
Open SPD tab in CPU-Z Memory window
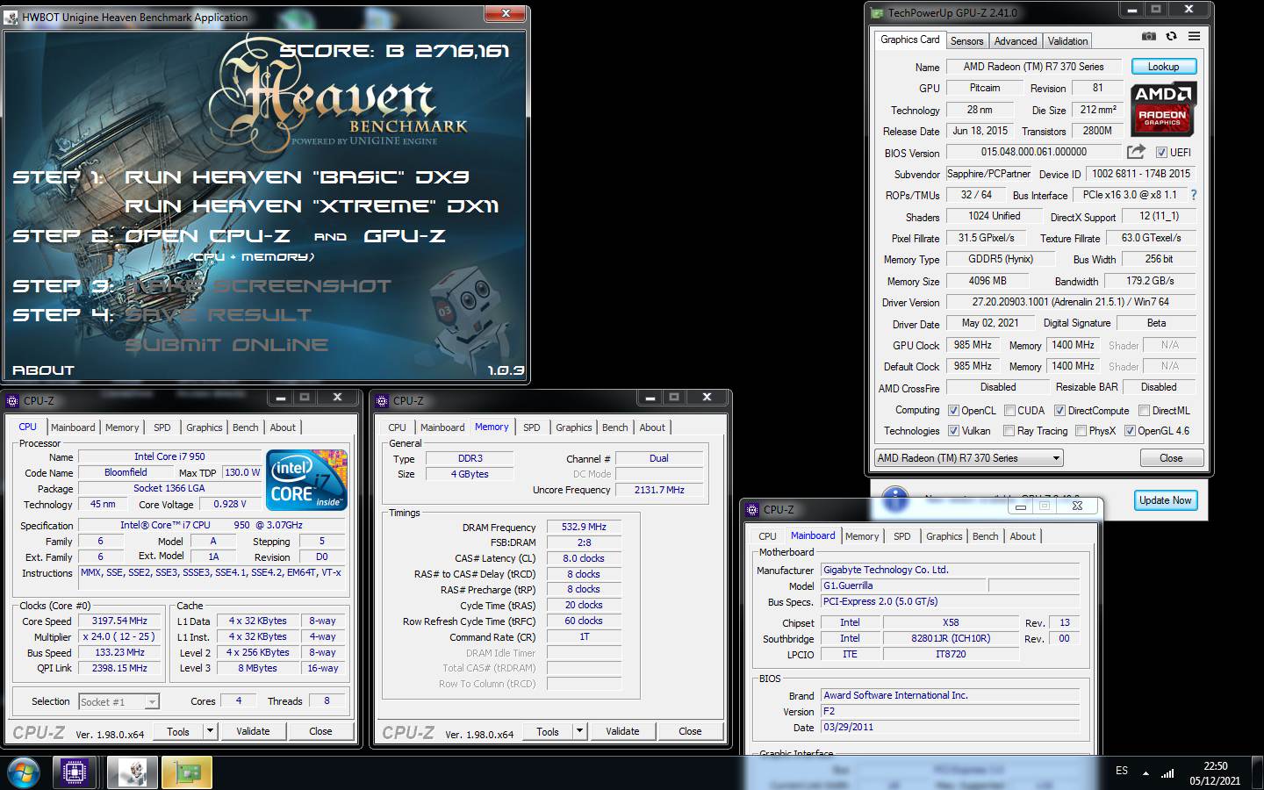(x=531, y=427)
